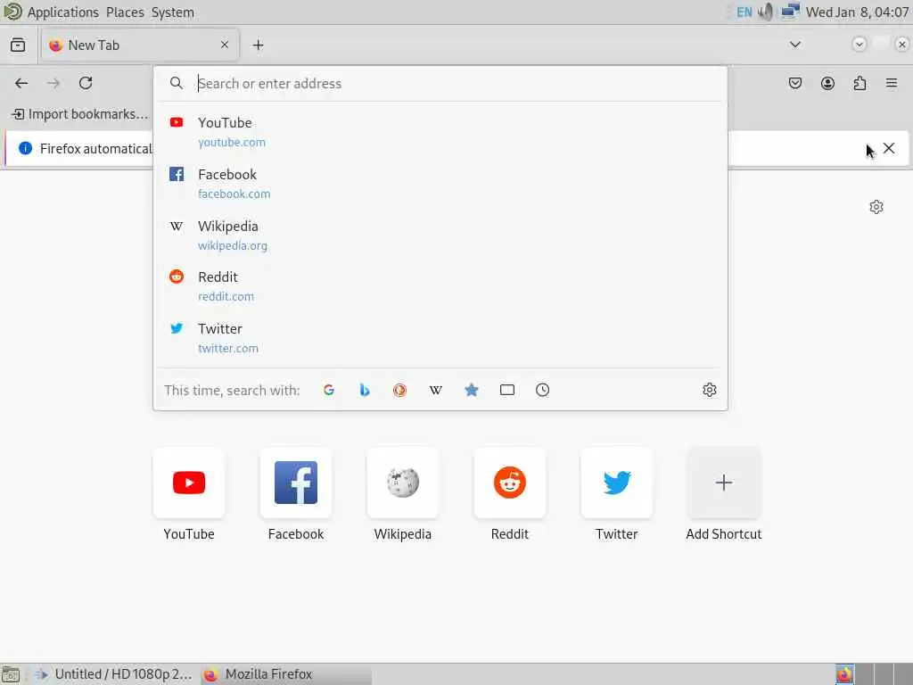Image resolution: width=913 pixels, height=685 pixels.
Task: Switch to Mozilla Firefox taskbar item
Action: tap(286, 674)
